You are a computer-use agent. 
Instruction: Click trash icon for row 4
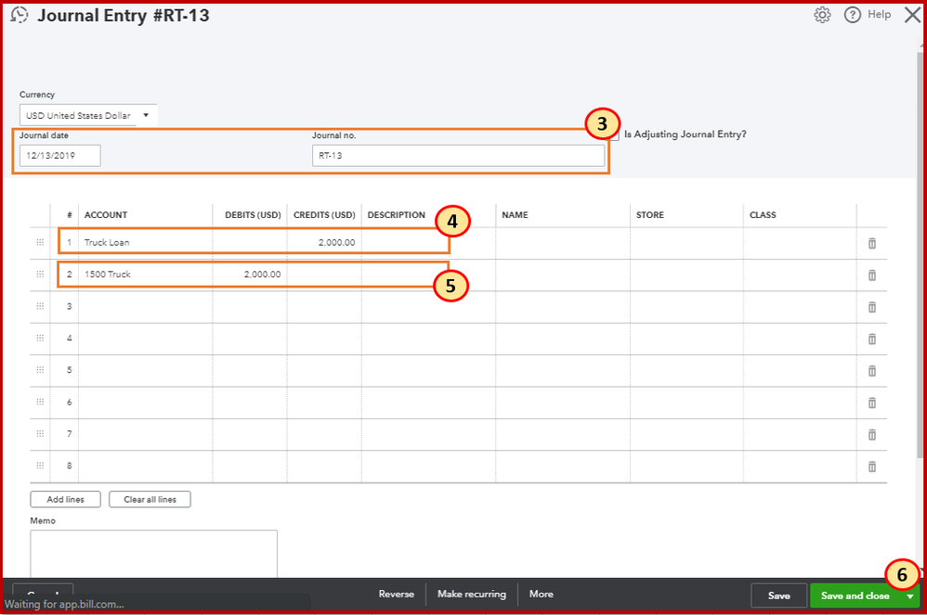(871, 339)
